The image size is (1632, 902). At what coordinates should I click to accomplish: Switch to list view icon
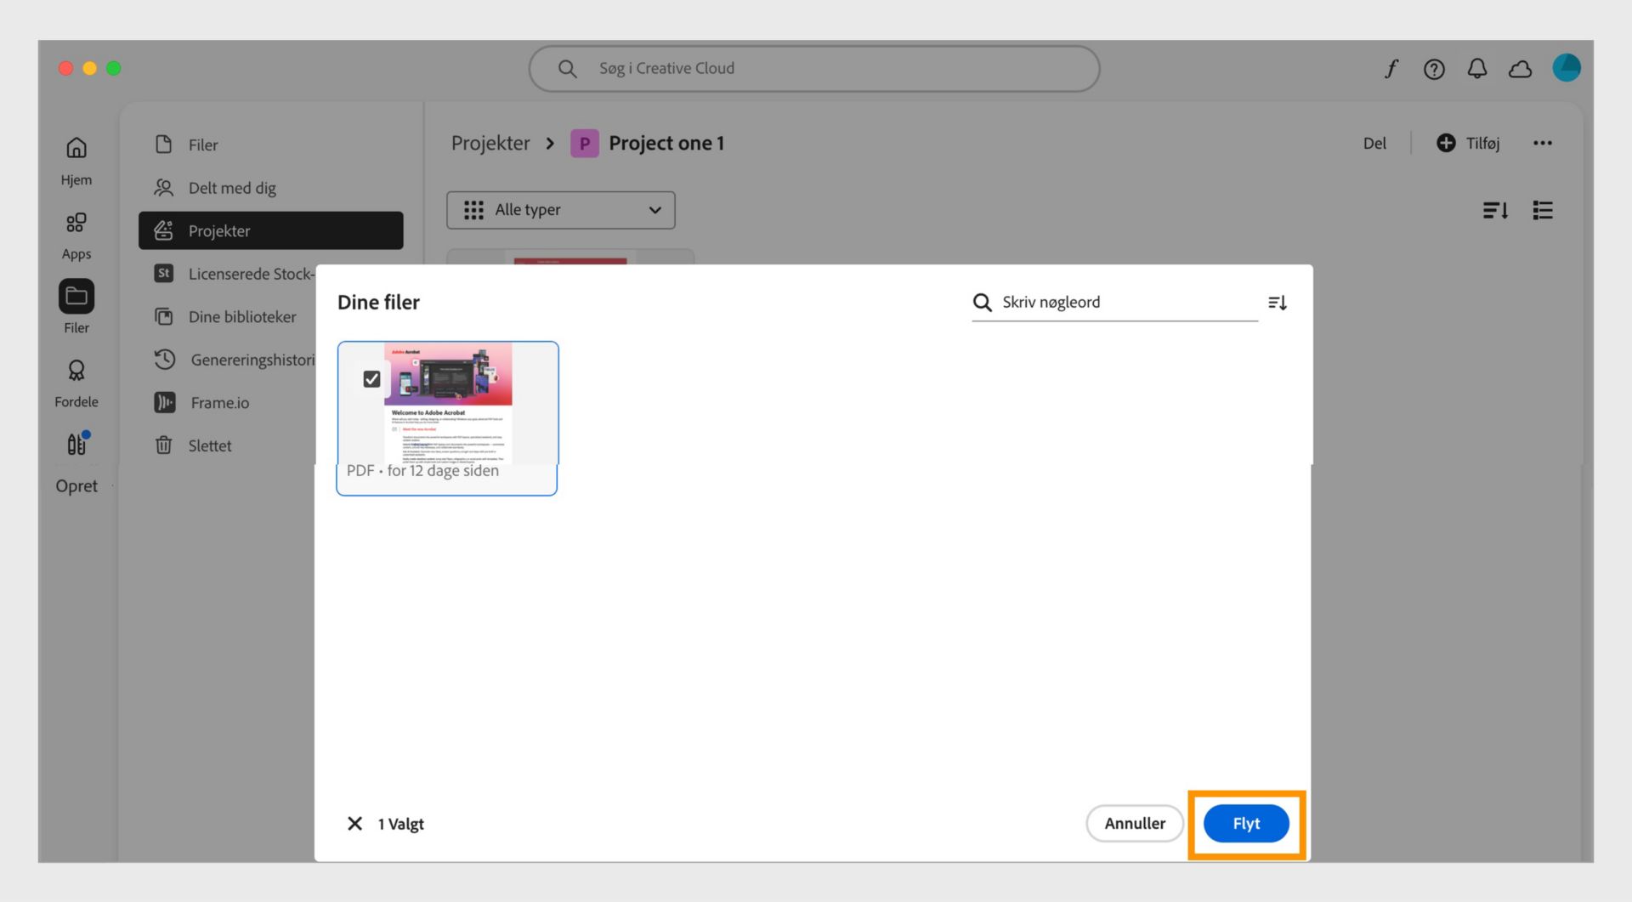pyautogui.click(x=1543, y=210)
